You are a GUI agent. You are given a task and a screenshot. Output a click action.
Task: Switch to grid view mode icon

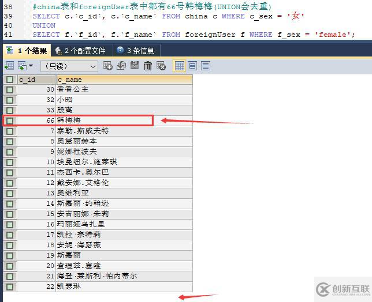[x=179, y=66]
